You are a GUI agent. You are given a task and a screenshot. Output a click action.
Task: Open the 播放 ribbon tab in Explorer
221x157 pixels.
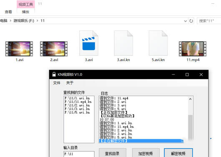tap(25, 12)
